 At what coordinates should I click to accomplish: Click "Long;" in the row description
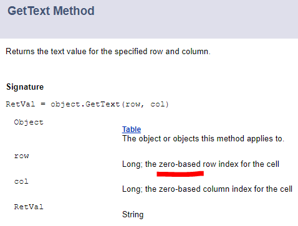pyautogui.click(x=132, y=164)
